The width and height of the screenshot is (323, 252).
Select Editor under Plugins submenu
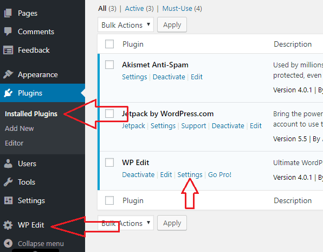coord(14,143)
